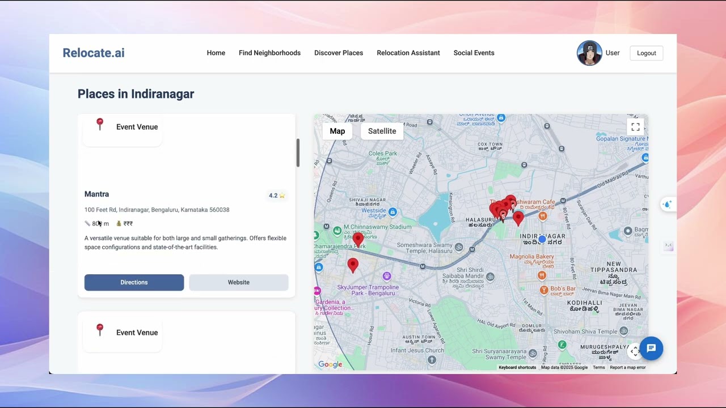Open the Relocation Assistant page

click(408, 53)
